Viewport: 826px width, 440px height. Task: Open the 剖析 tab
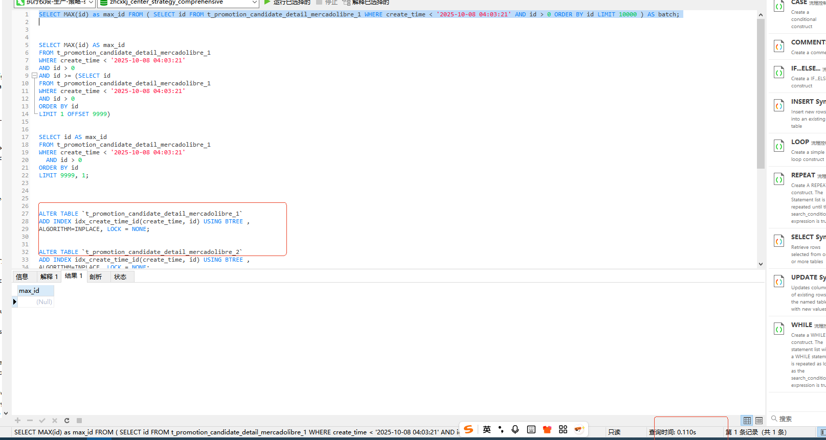96,276
